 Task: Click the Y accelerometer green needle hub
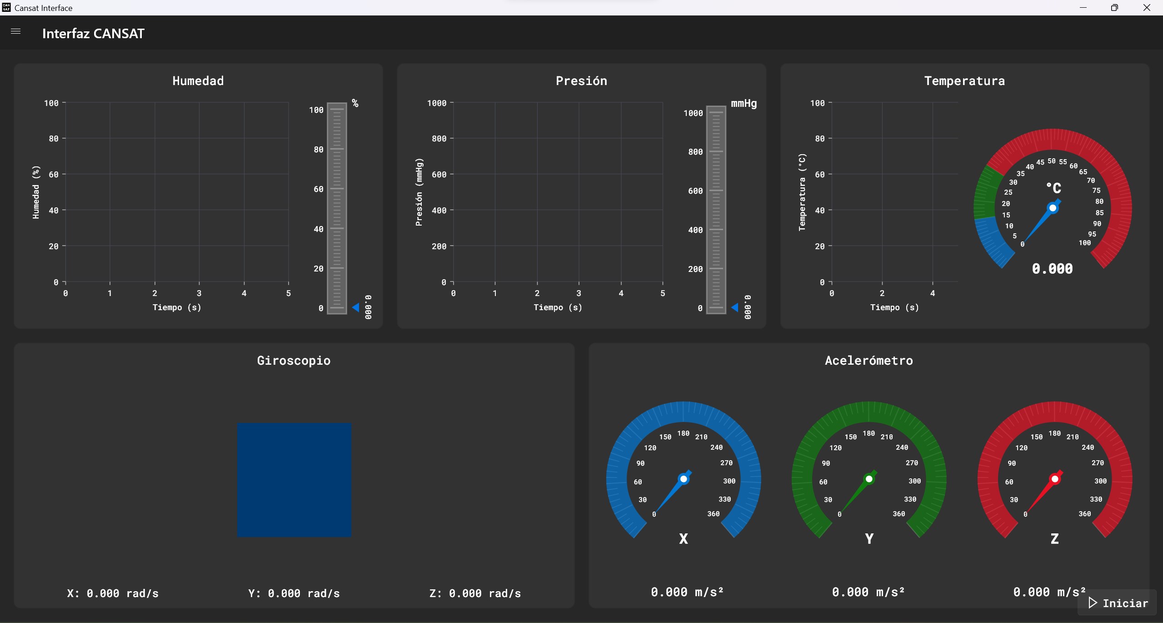pyautogui.click(x=869, y=479)
